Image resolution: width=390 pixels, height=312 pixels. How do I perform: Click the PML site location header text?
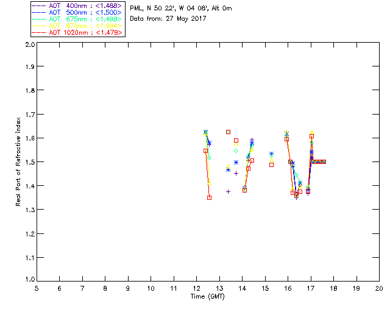tap(181, 9)
